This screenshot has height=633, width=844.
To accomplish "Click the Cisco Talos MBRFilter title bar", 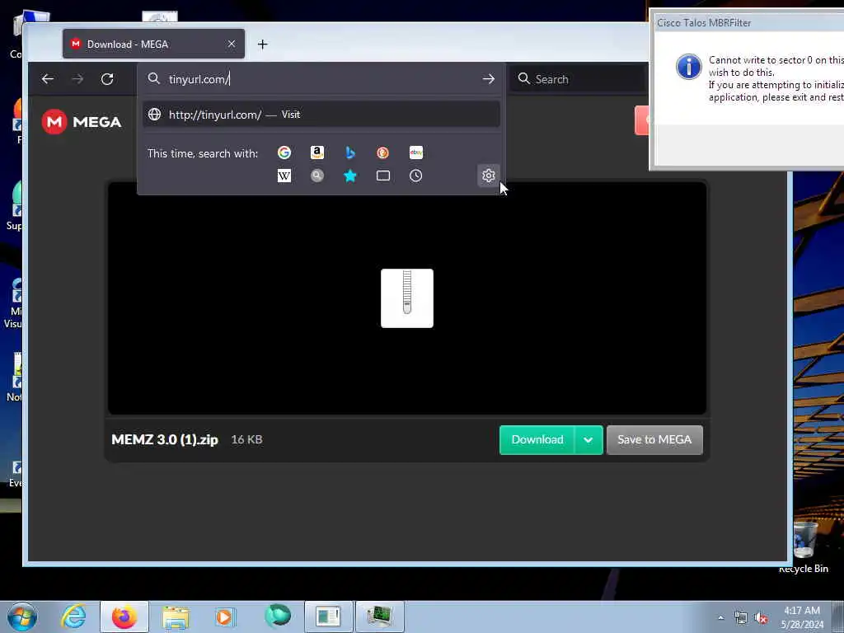I will point(748,22).
